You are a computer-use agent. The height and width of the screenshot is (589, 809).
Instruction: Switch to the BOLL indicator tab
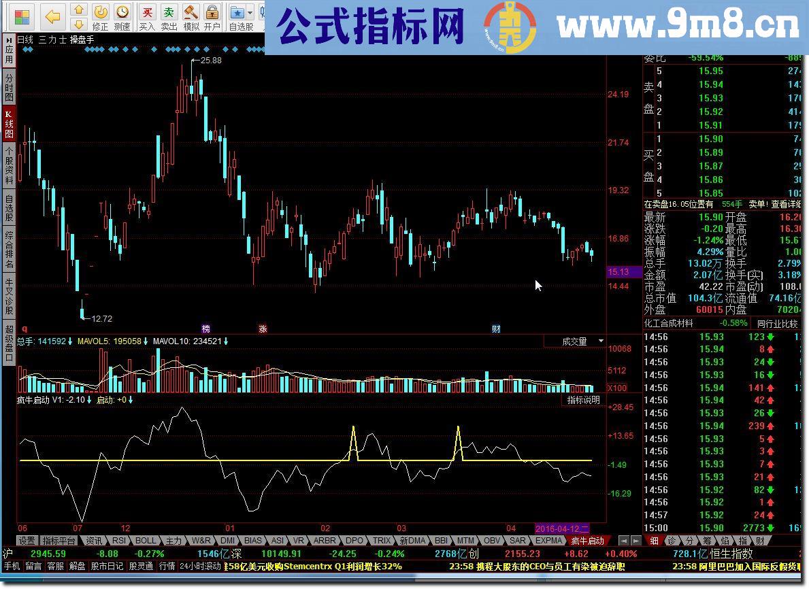pos(146,542)
